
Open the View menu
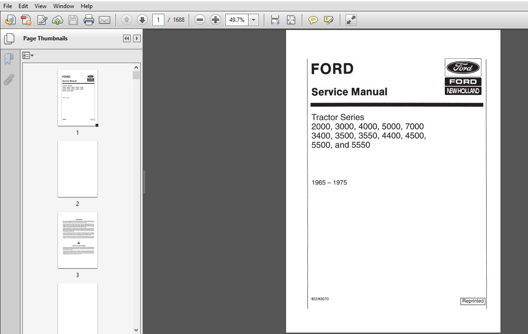pyautogui.click(x=40, y=6)
